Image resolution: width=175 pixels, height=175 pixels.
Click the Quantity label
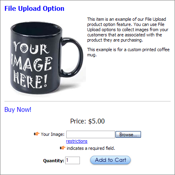click(54, 161)
